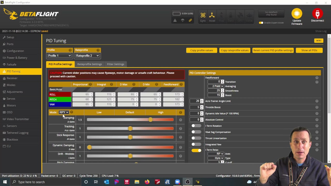Image resolution: width=331 pixels, height=186 pixels.
Task: Open help for the Proportional column
Action: point(90,84)
